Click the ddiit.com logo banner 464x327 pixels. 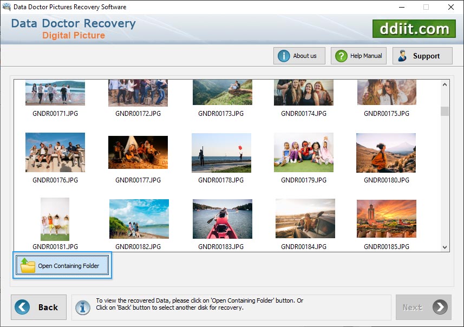coord(414,29)
